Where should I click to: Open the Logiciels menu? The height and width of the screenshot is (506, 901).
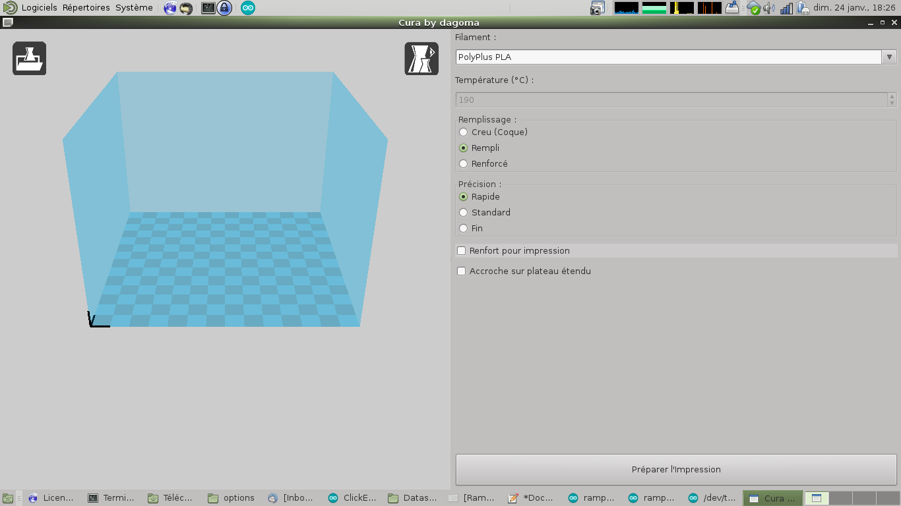point(39,8)
